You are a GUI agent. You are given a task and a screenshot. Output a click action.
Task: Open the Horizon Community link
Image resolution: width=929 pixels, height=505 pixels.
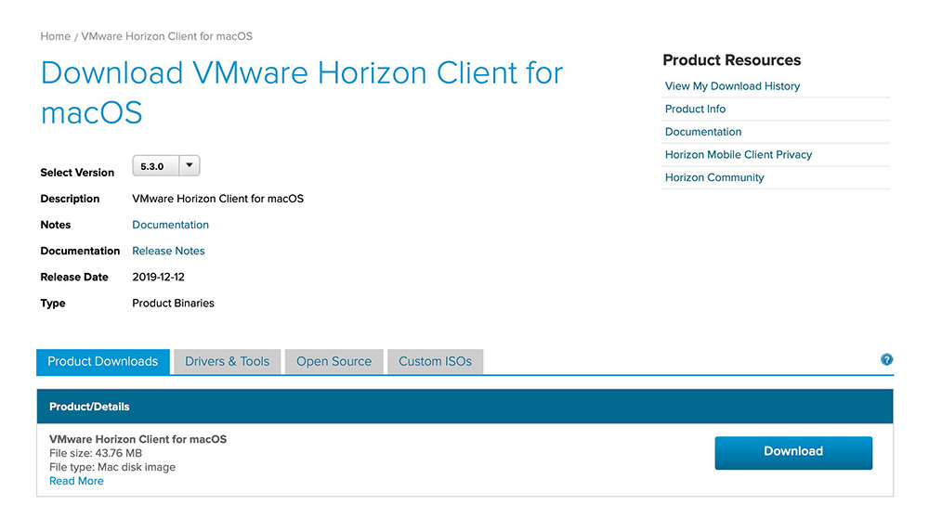pos(714,177)
